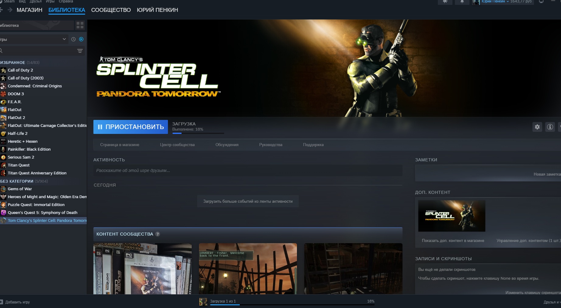Open the Справка menu
The height and width of the screenshot is (308, 561).
pos(66,2)
